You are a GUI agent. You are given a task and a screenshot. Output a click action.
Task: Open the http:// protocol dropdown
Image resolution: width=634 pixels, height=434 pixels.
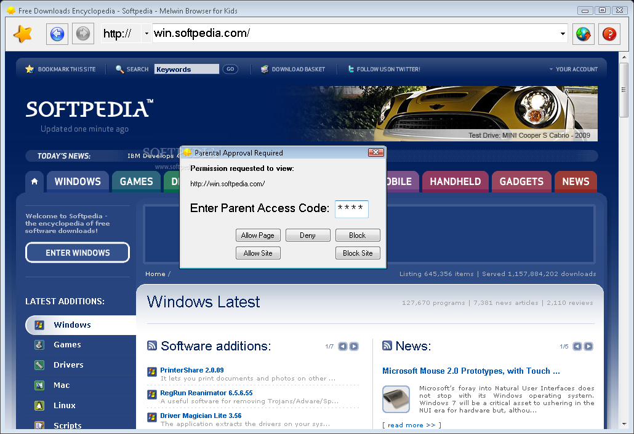point(146,34)
